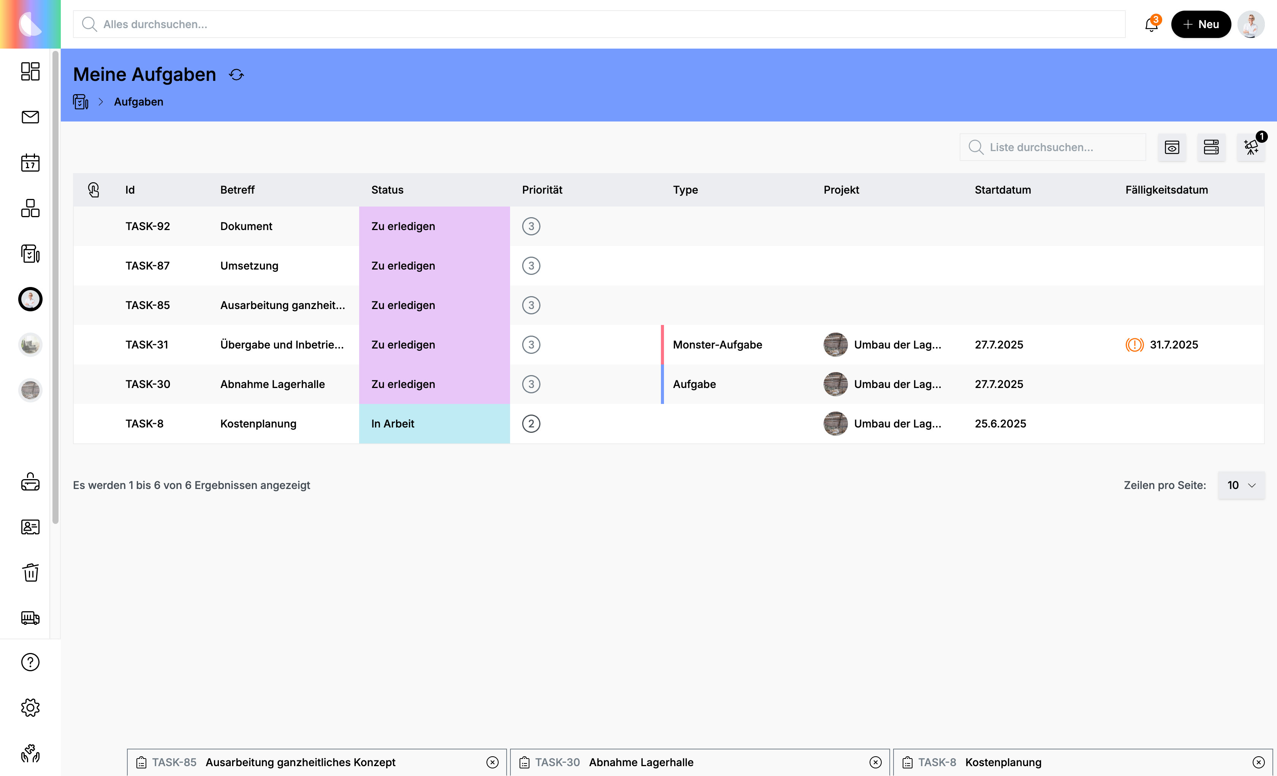The width and height of the screenshot is (1277, 776).
Task: Open the filter telescope icon with badge
Action: coord(1251,148)
